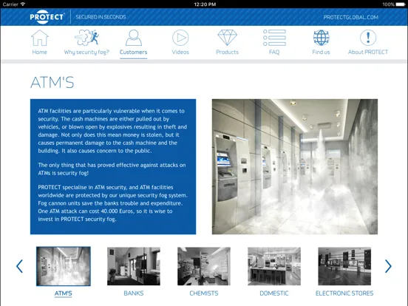Click the Products menu label
Viewport: 408px width, 306px height.
[227, 52]
